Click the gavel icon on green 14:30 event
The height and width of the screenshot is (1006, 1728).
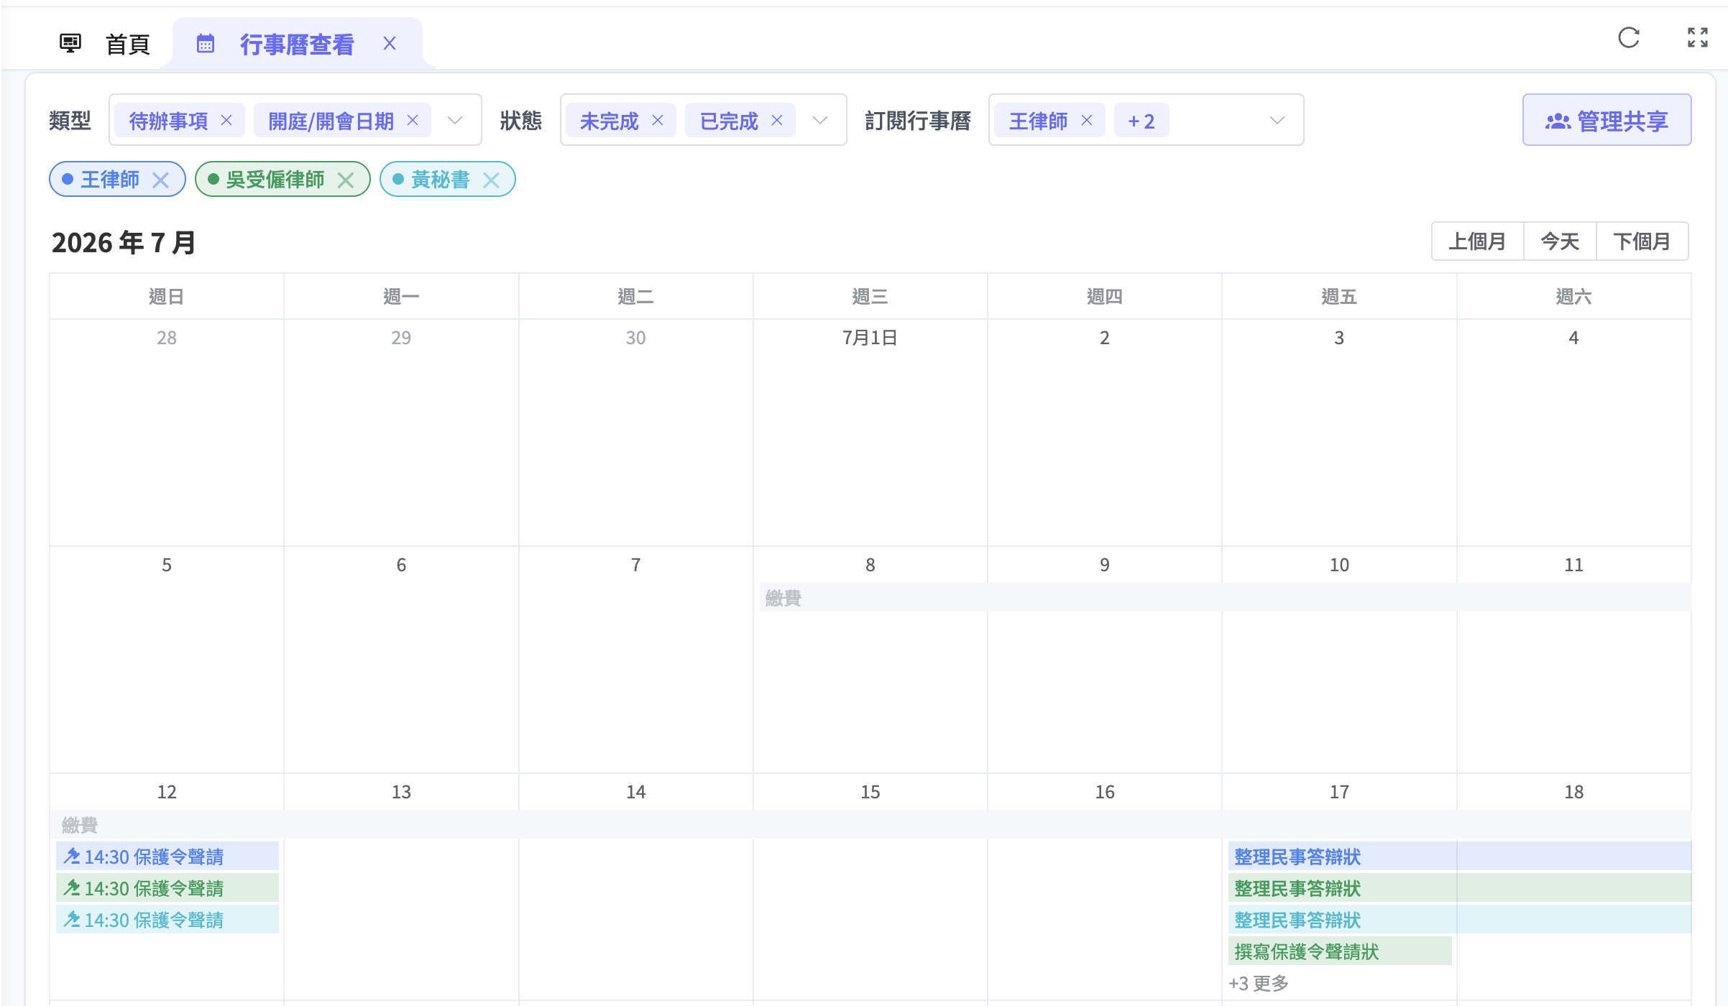(x=71, y=887)
